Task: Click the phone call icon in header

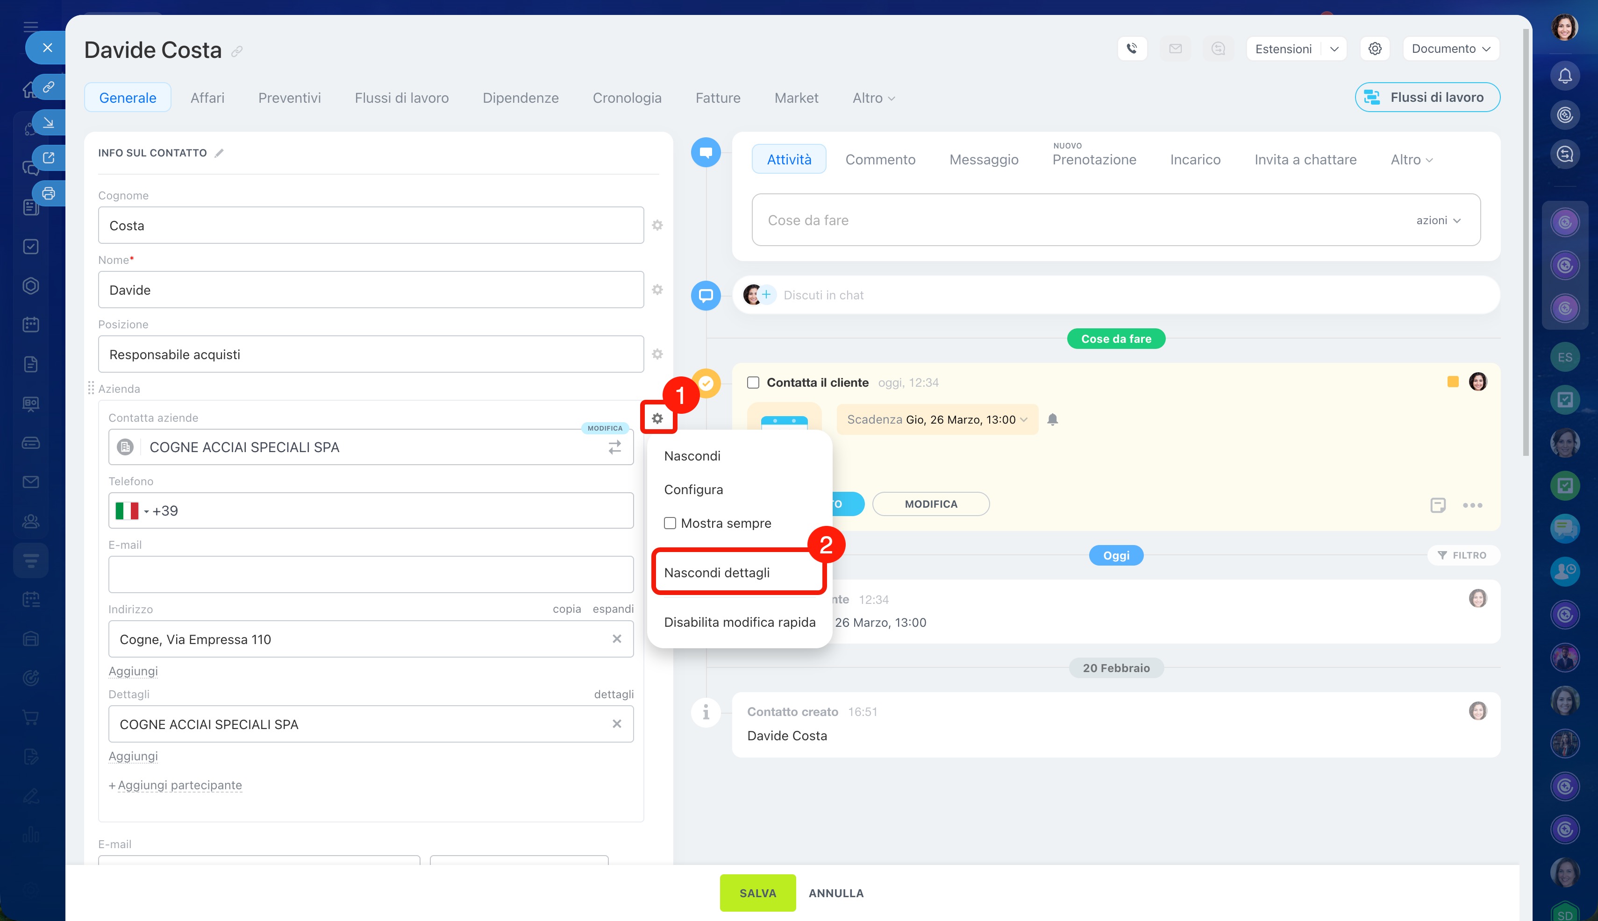Action: point(1132,49)
